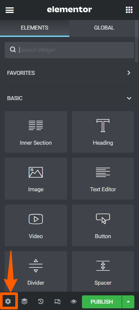The height and width of the screenshot is (310, 139).
Task: Open Responsive Mode icon
Action: (x=57, y=301)
